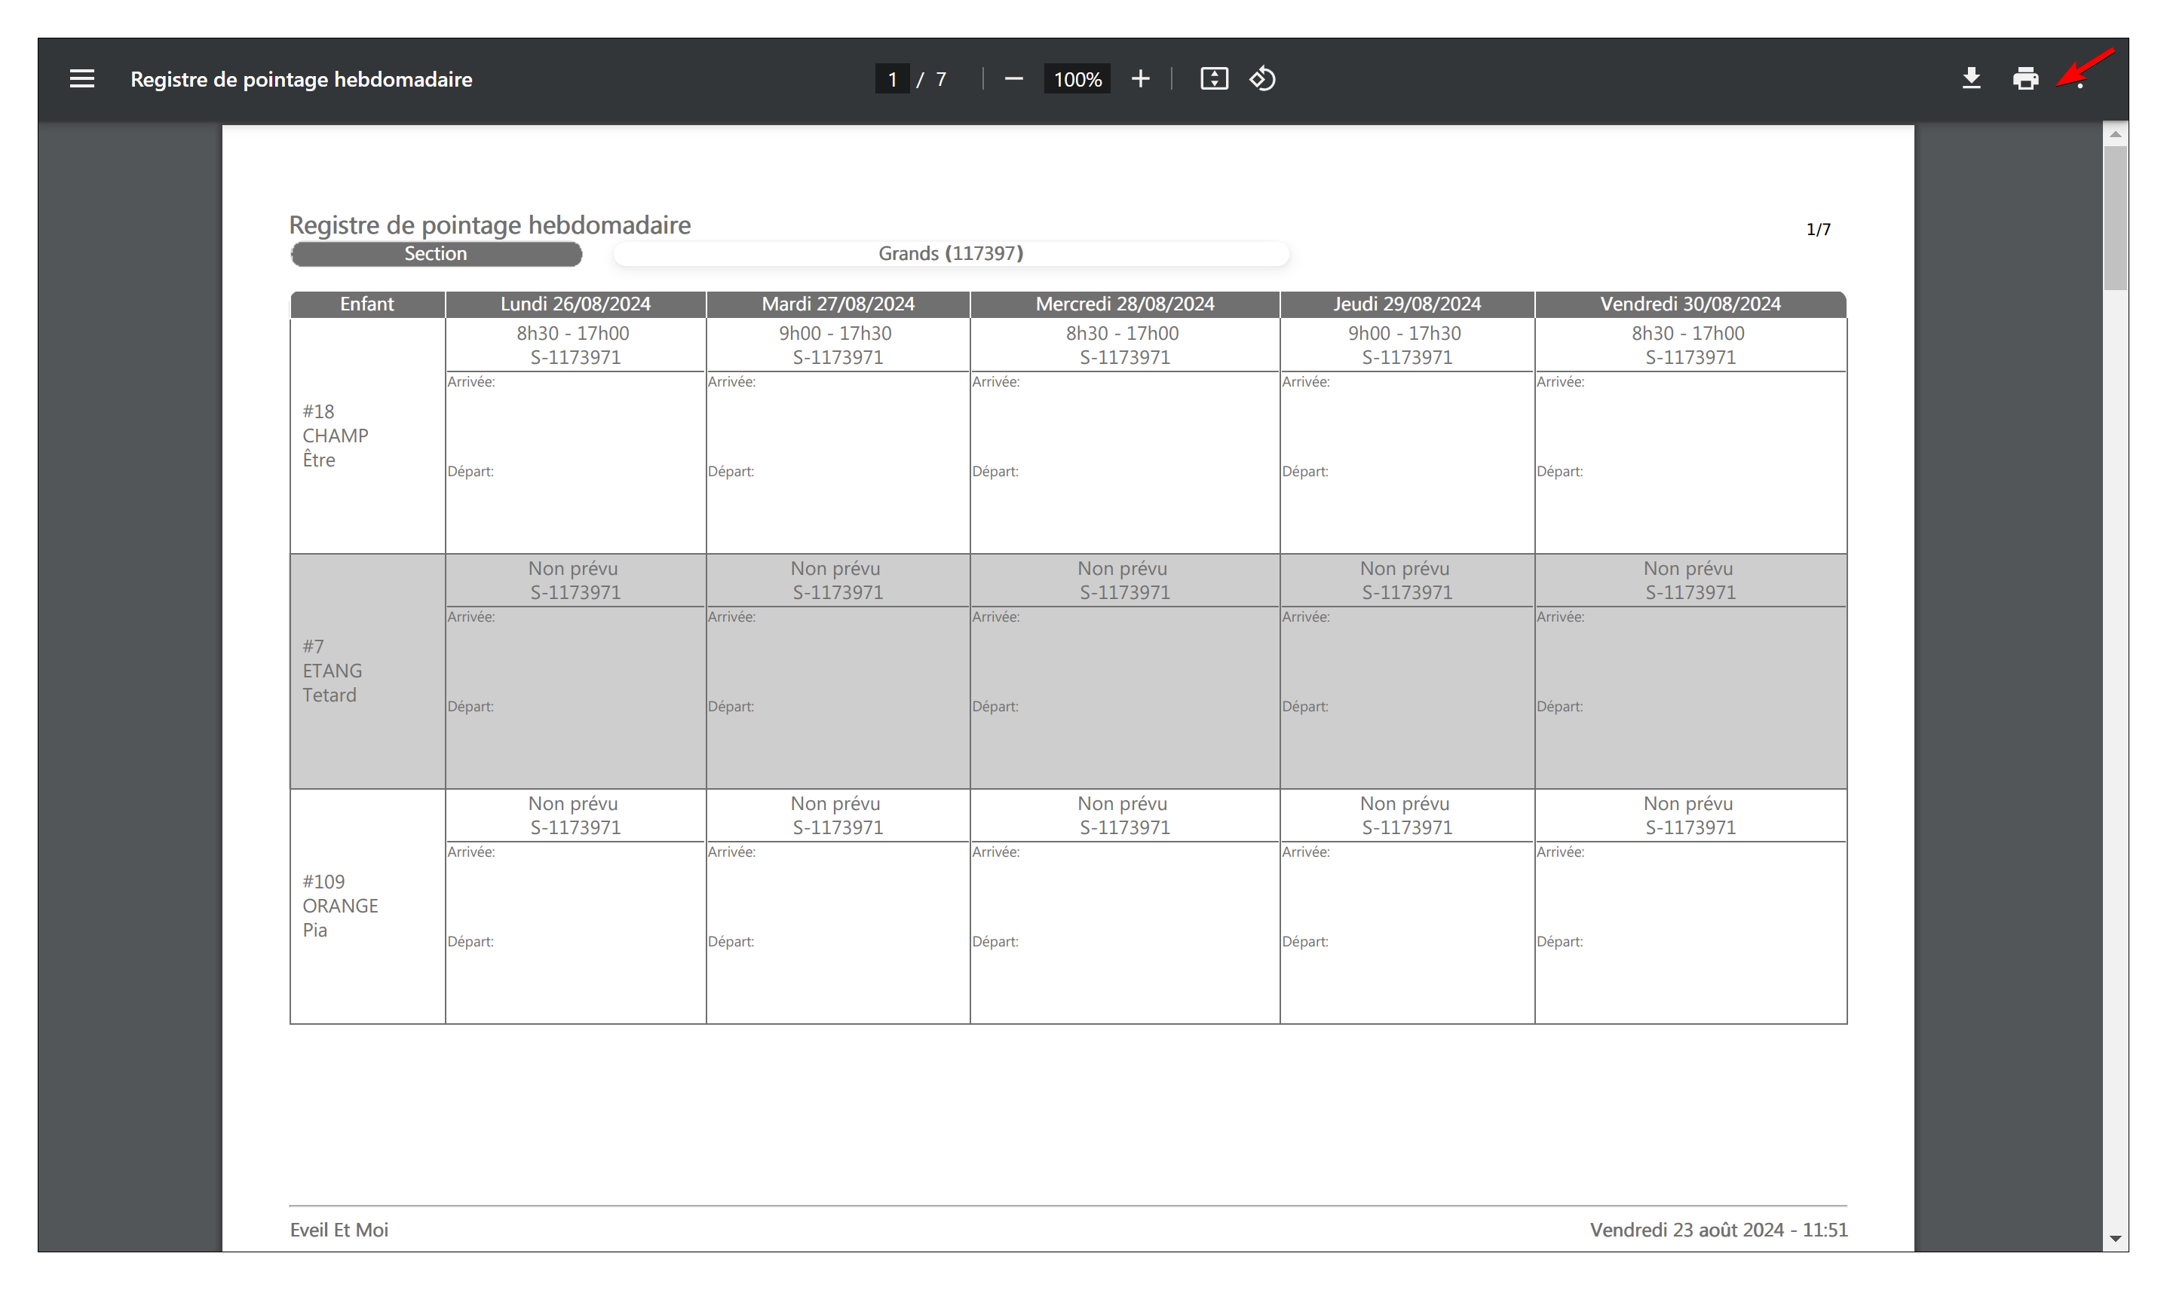Click the '#18 CHAMP Être' child cell
Screen dimensions: 2167x1290
click(368, 436)
